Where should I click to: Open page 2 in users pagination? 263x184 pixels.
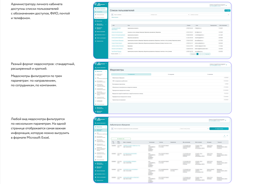coord(199,54)
